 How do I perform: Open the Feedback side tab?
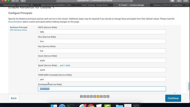[189, 86]
